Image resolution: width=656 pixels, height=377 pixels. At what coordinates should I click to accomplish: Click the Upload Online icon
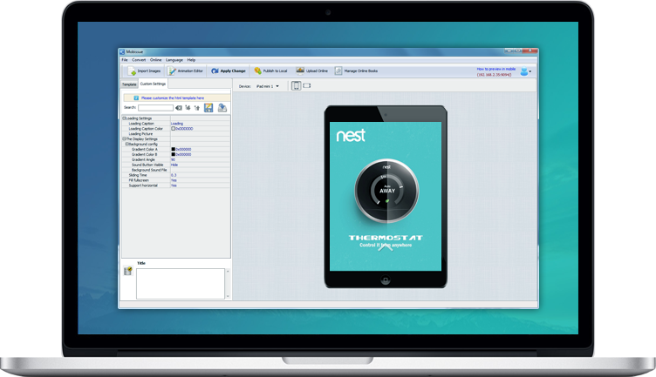(300, 71)
